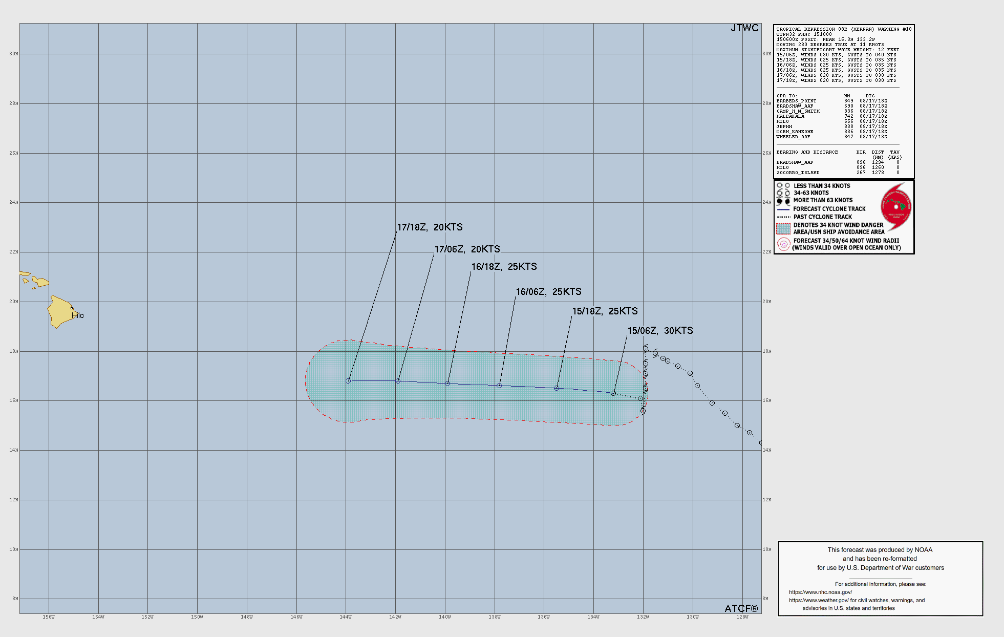
Task: Click the 132W longitude axis label
Action: [x=643, y=617]
